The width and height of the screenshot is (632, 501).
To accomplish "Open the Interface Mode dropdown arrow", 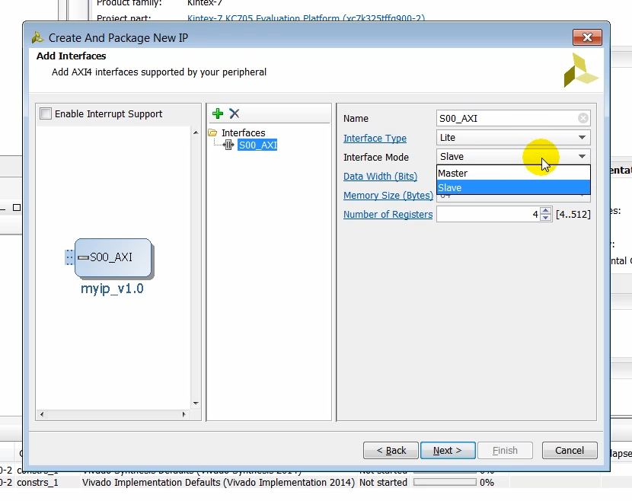I will [x=582, y=157].
